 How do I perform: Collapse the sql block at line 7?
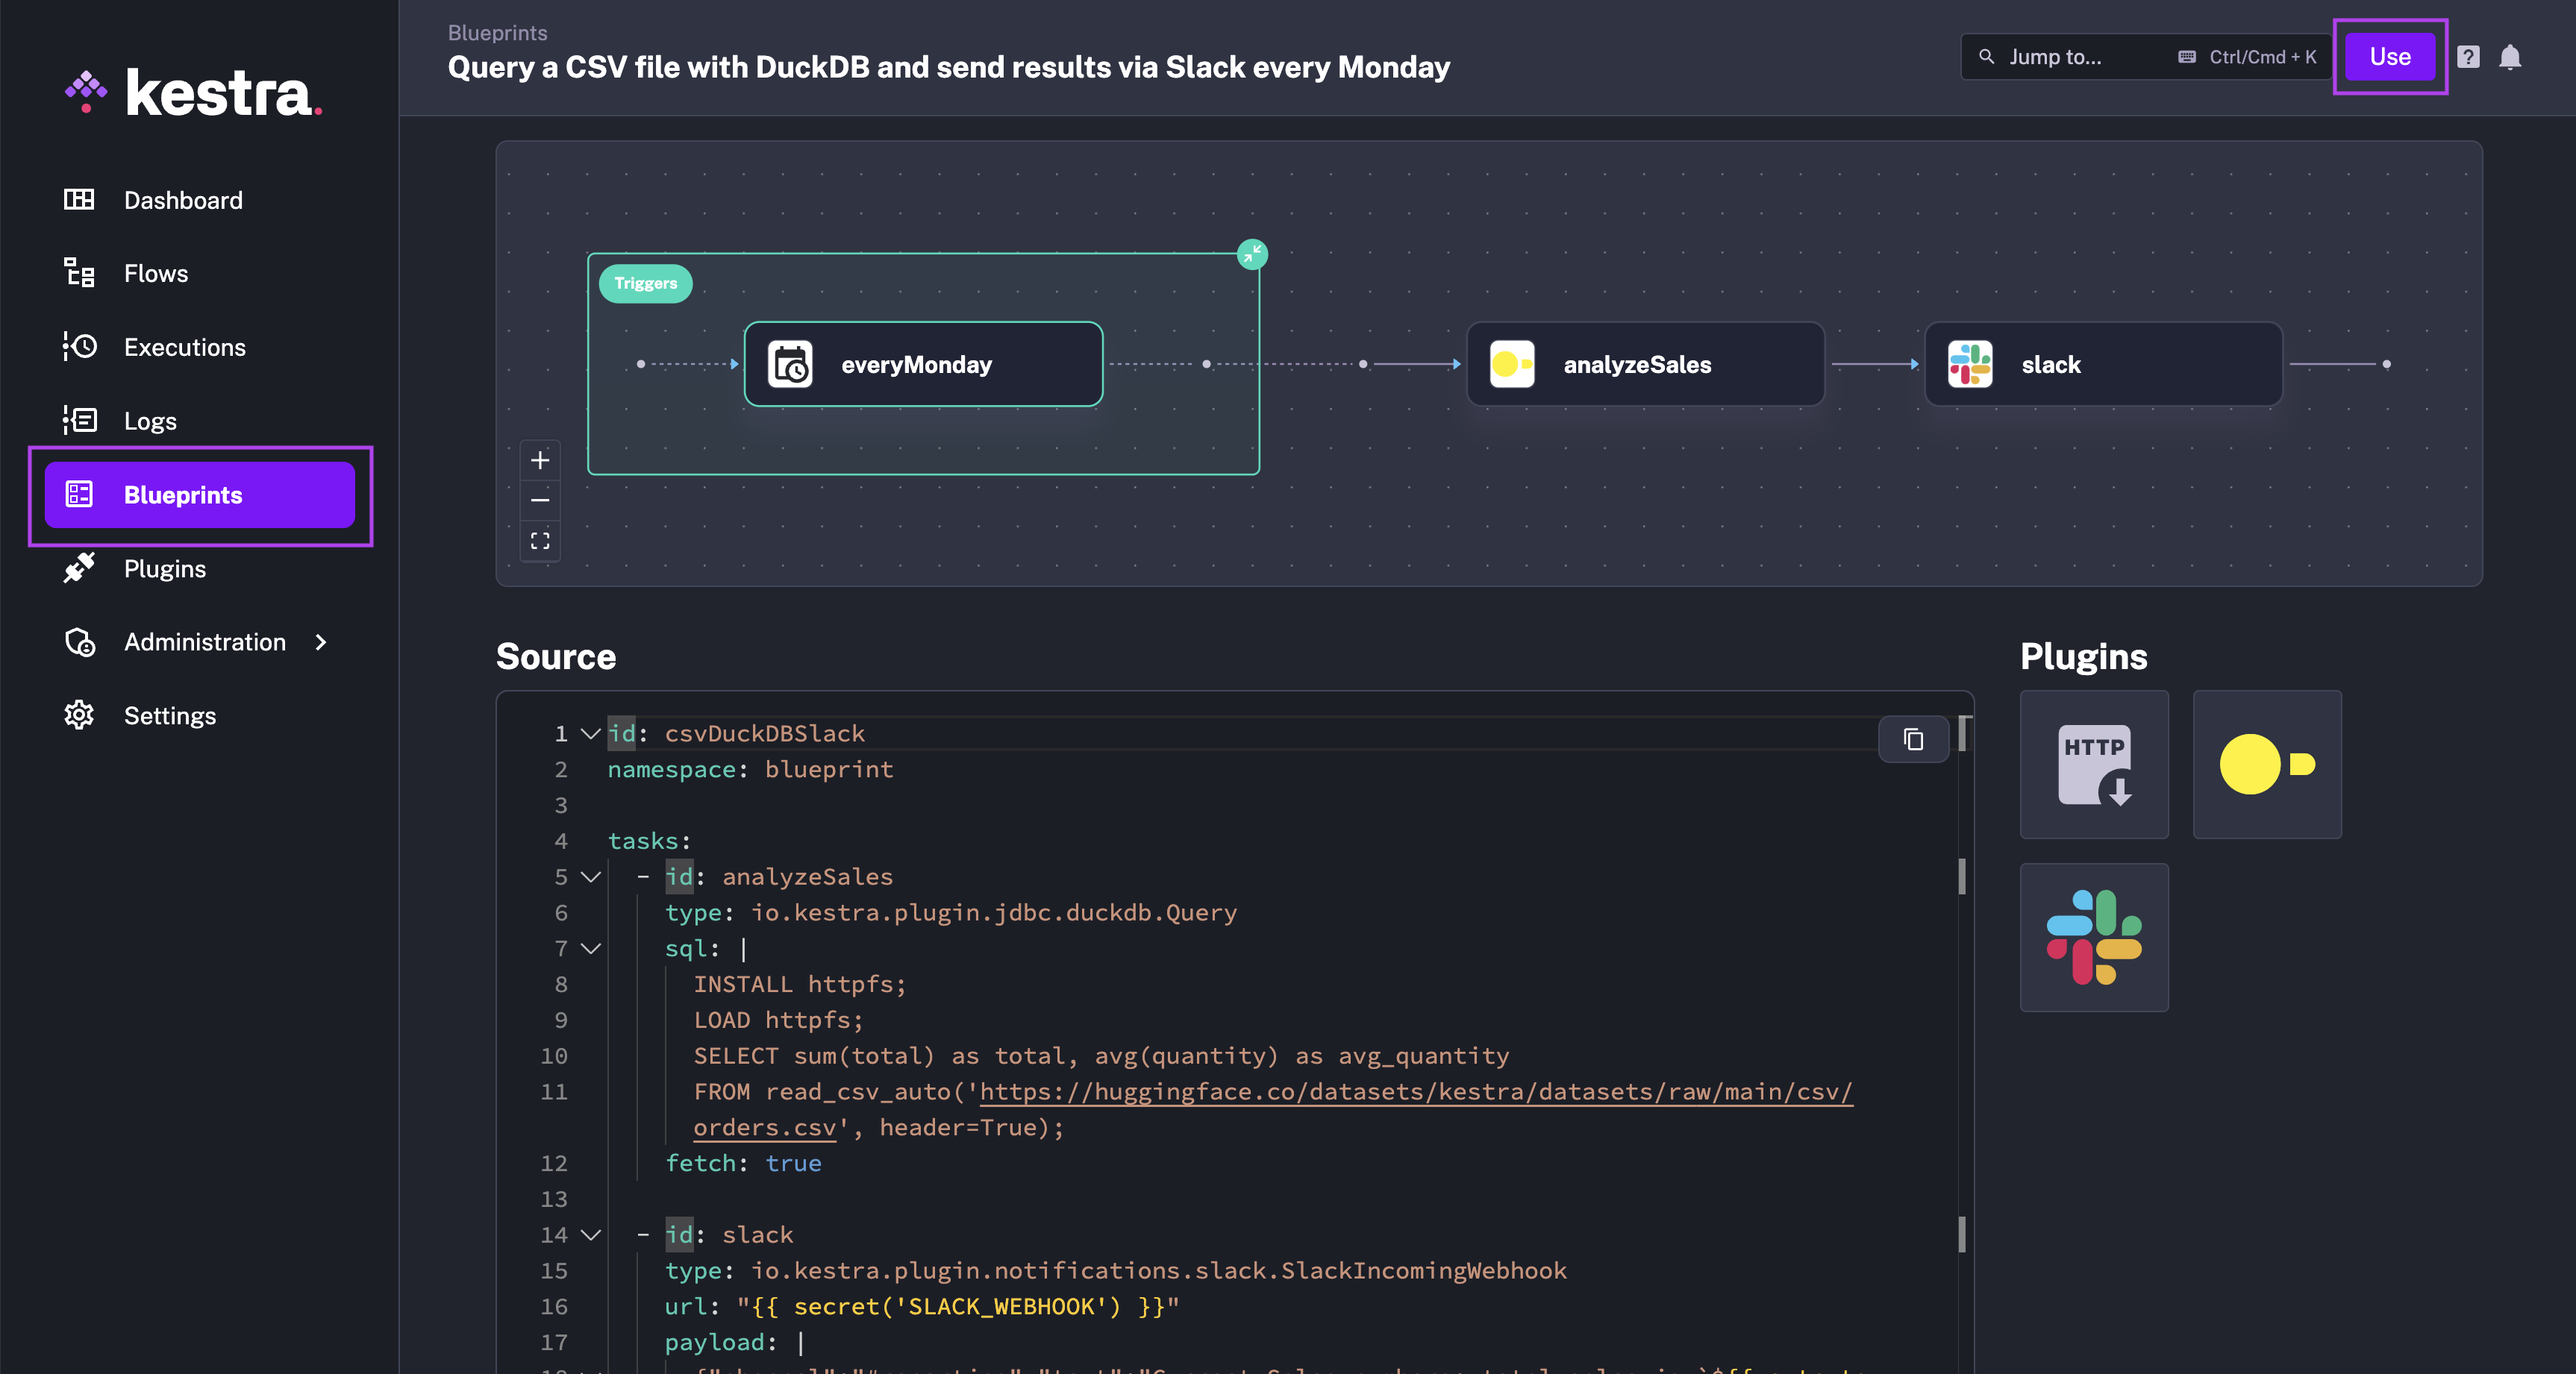[590, 948]
